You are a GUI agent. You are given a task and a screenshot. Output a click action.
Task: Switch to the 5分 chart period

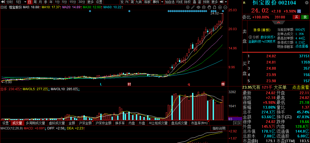(x=64, y=2)
